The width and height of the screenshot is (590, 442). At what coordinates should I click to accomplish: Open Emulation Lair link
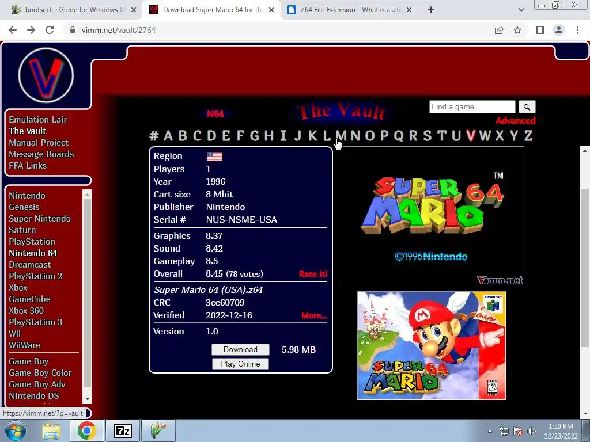(38, 120)
